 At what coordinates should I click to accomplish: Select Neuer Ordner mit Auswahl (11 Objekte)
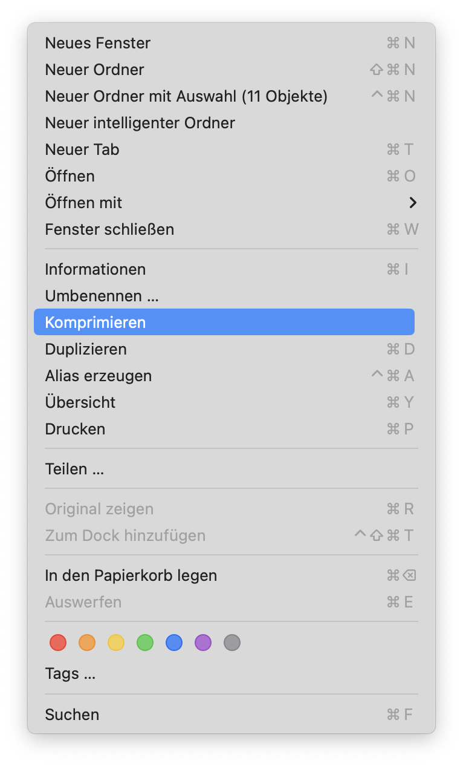coord(186,96)
